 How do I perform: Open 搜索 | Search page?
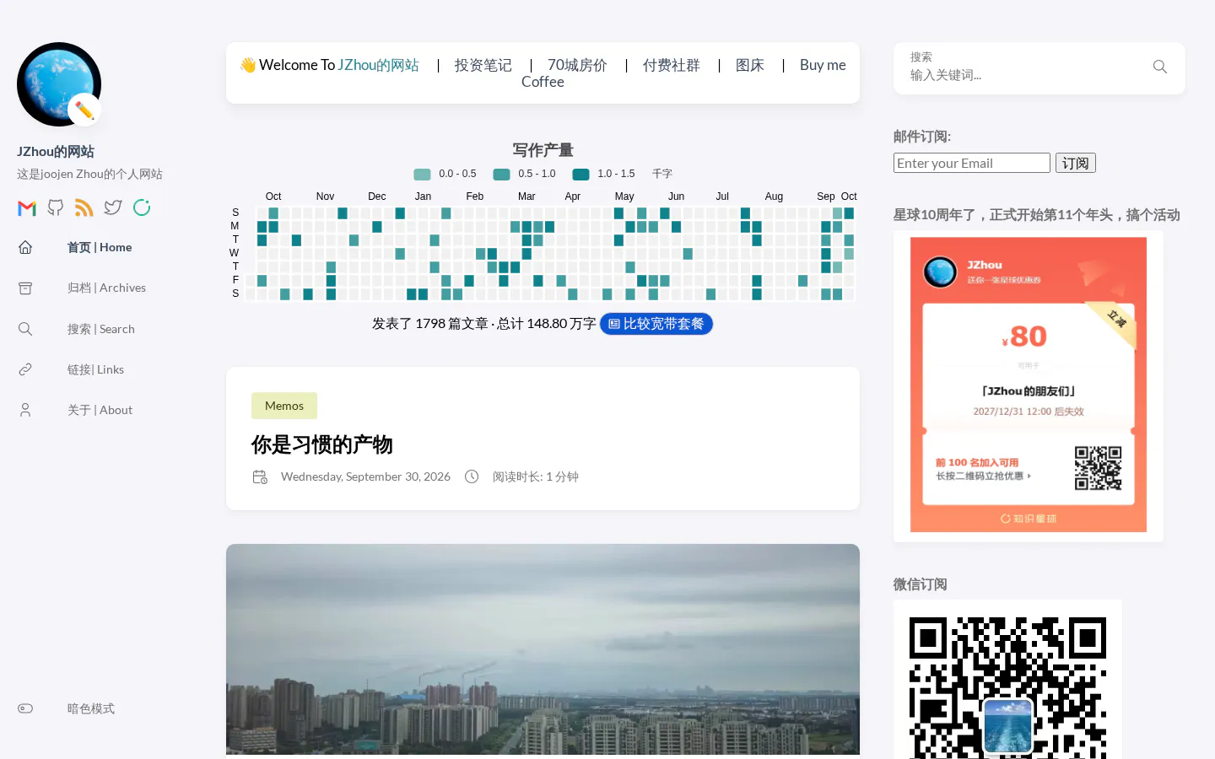click(101, 329)
